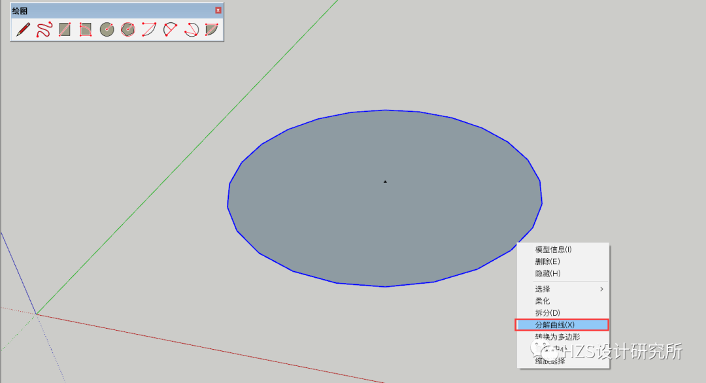Select the Pie (sector) tool

[211, 29]
